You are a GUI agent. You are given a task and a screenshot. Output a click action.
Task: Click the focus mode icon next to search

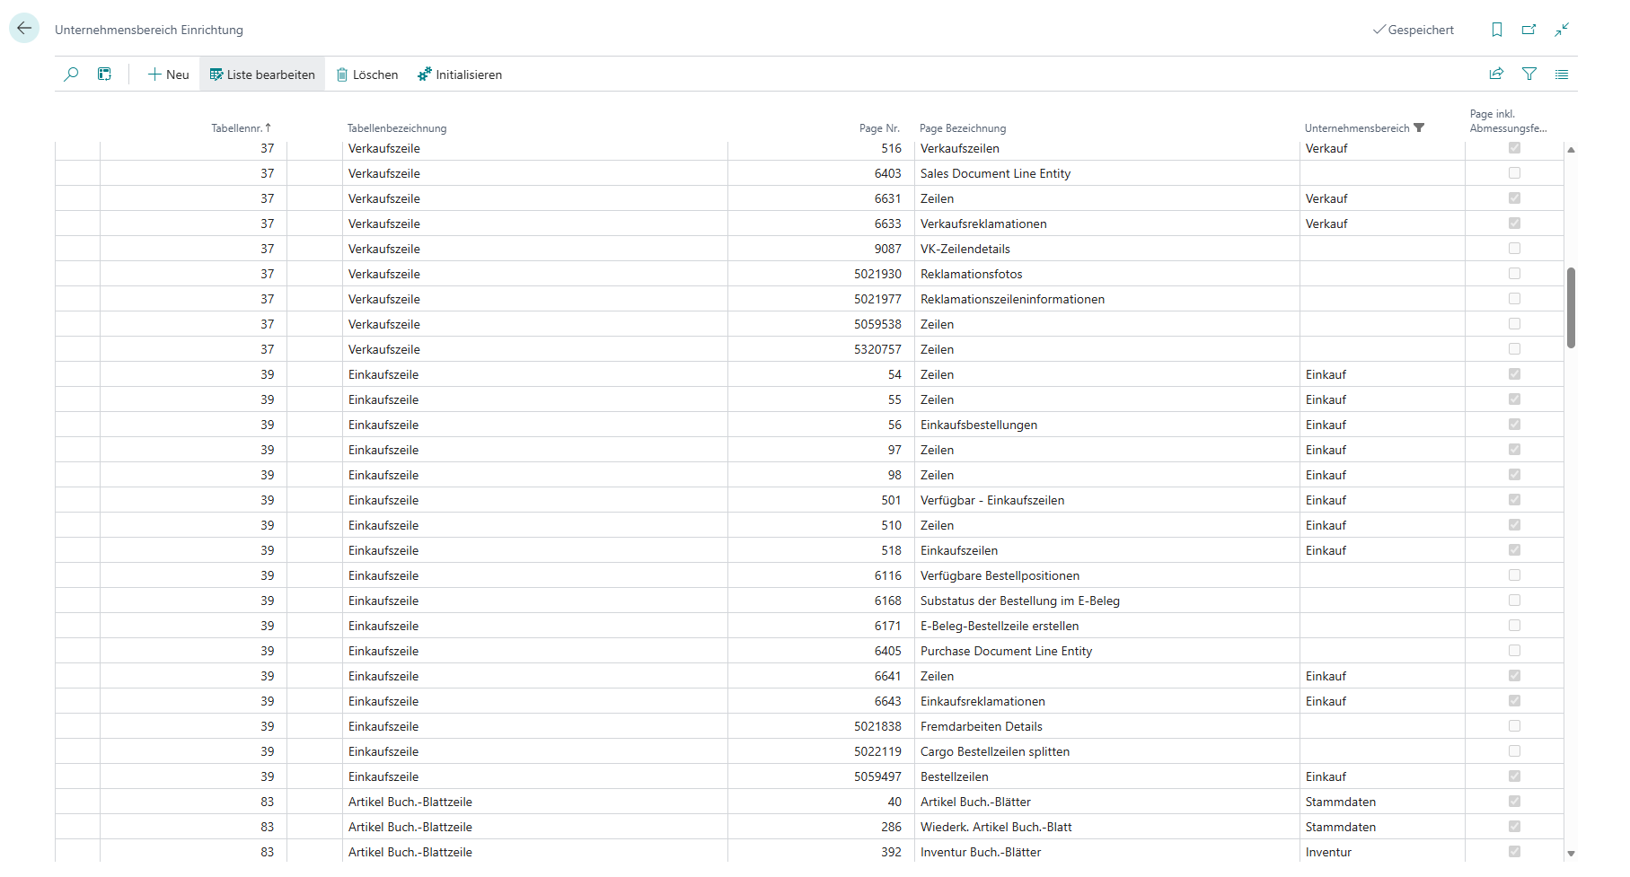point(104,75)
